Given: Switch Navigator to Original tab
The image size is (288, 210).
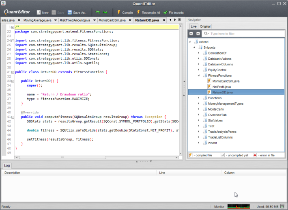Looking at the screenshot, I should point(205,26).
